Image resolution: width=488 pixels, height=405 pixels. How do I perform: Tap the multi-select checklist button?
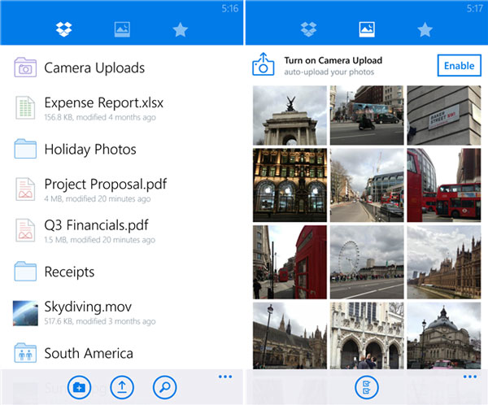click(x=367, y=388)
